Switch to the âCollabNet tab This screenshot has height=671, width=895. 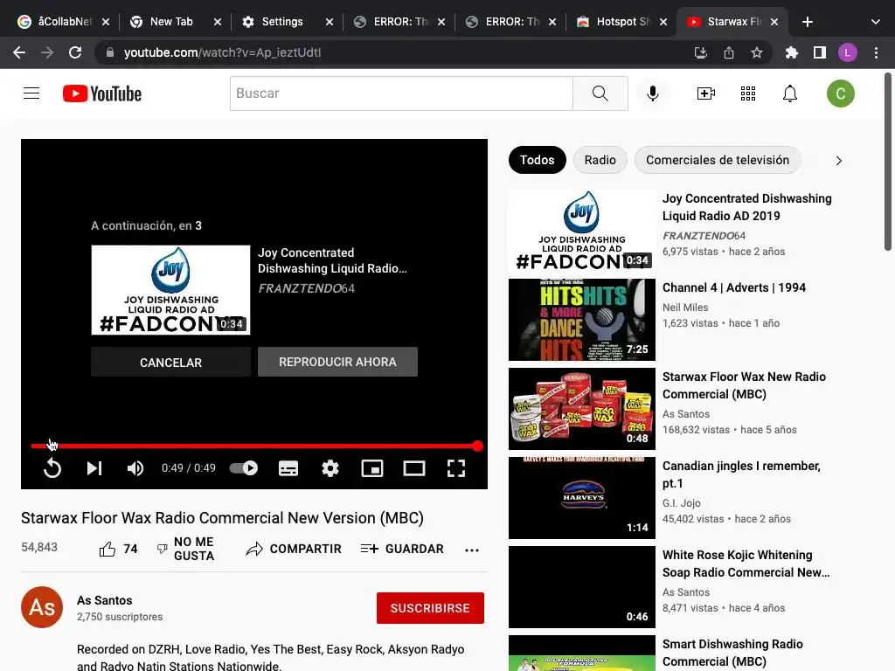64,22
